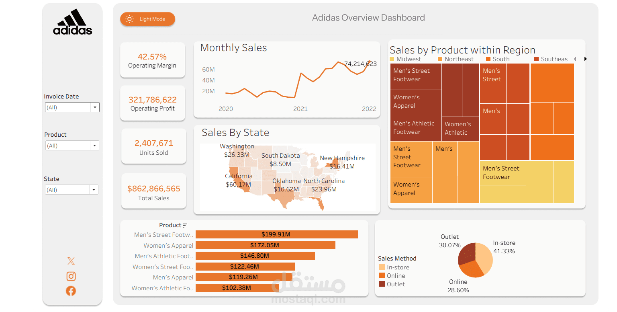Select the Women's Athletic Footwear $102.38M bar
The image size is (617, 312).
pos(237,288)
